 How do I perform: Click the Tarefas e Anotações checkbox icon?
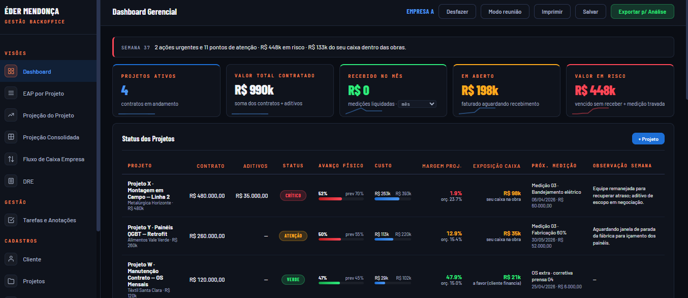[11, 220]
